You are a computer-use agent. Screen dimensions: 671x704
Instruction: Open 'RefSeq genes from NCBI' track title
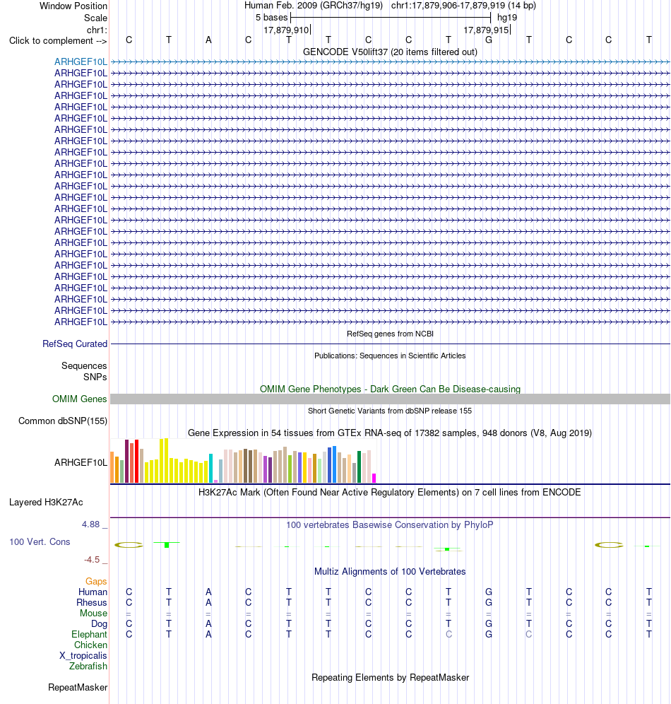(x=390, y=334)
